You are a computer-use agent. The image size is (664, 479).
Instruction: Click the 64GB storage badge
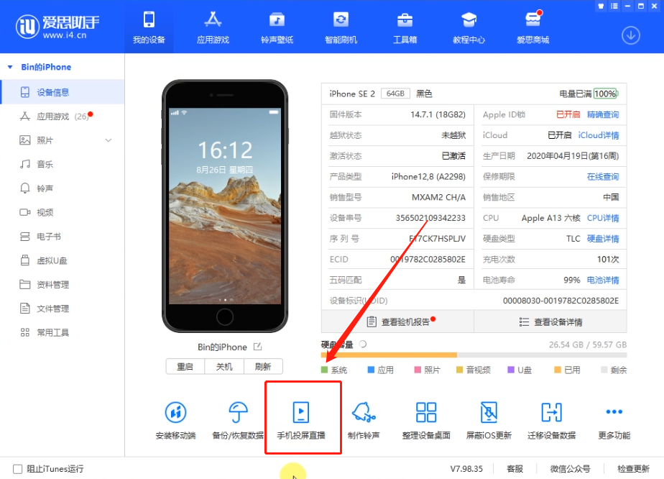(x=395, y=93)
